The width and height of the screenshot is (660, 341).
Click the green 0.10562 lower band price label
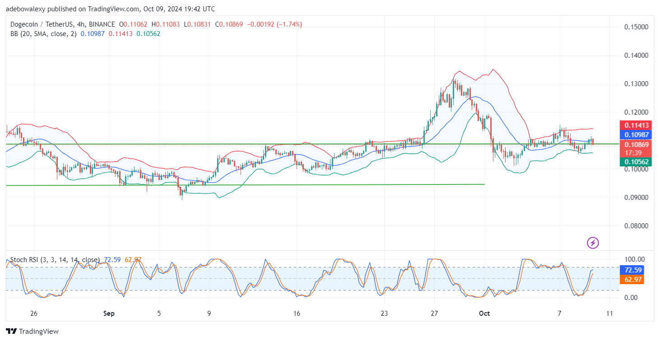637,162
